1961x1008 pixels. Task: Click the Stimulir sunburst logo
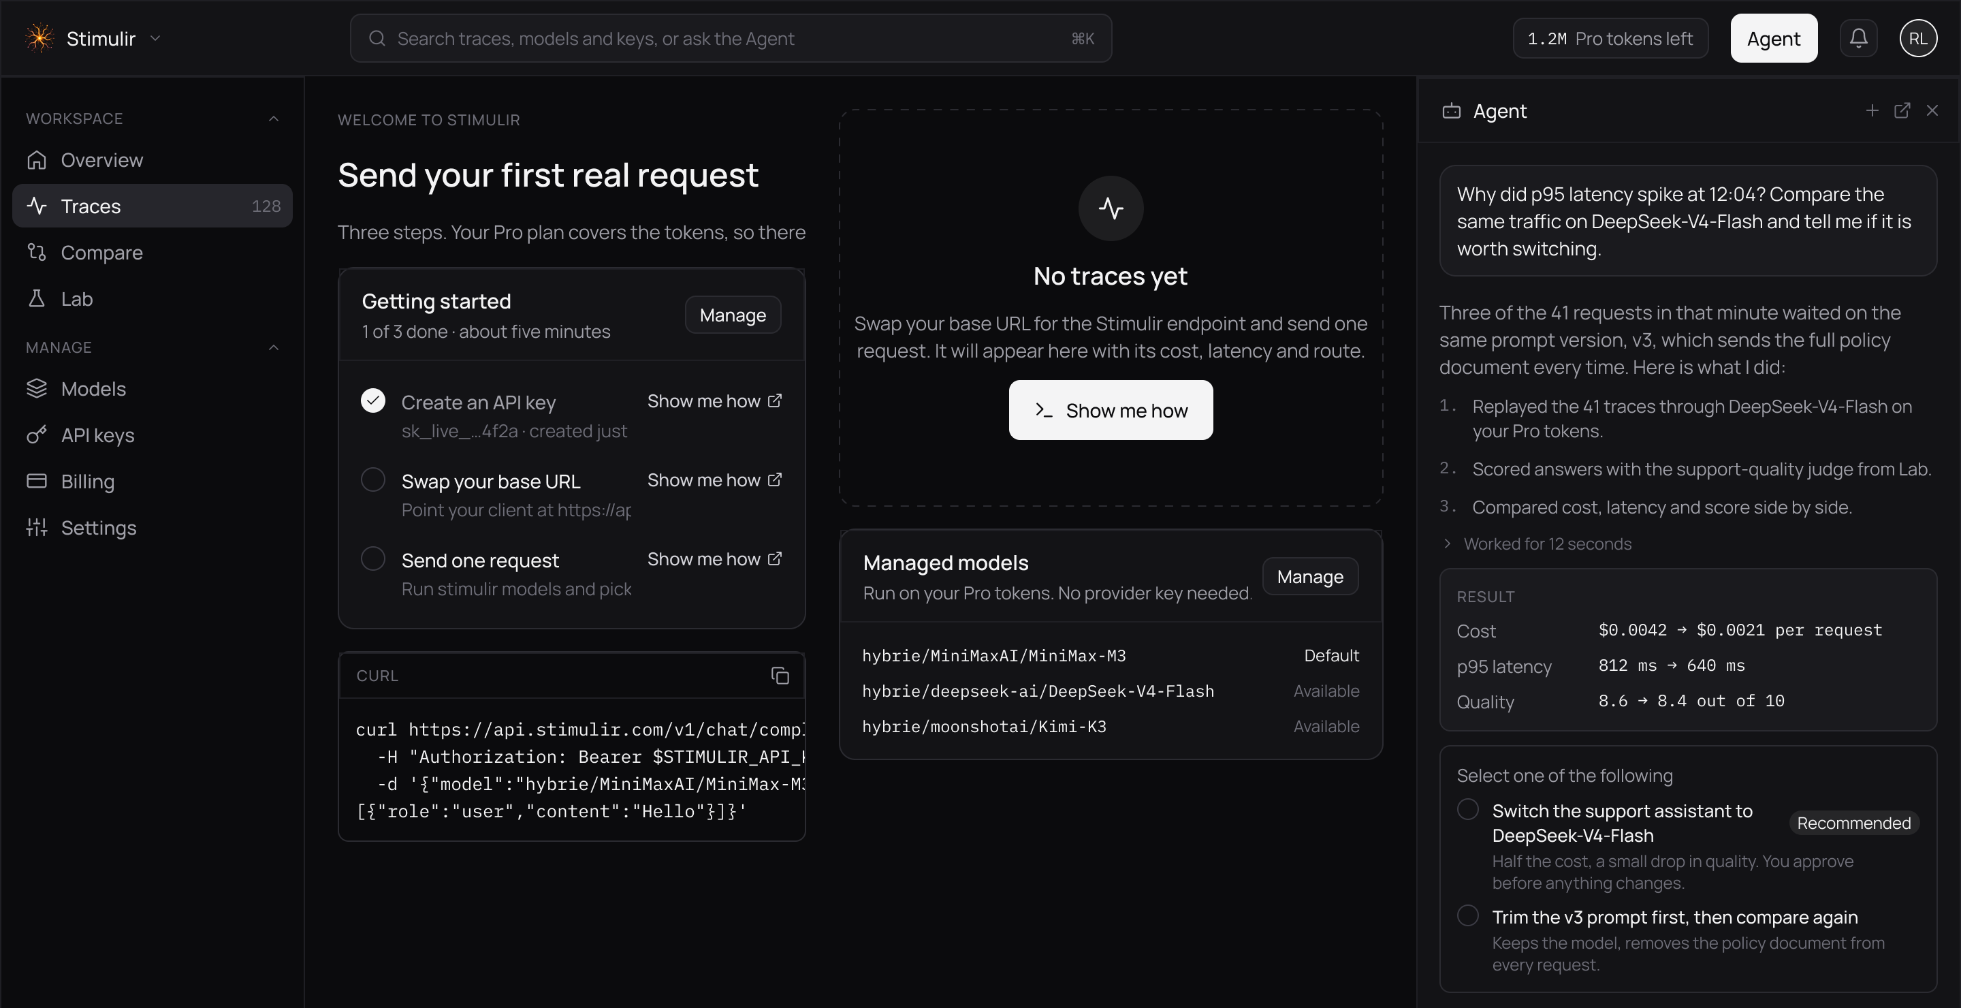pyautogui.click(x=39, y=38)
